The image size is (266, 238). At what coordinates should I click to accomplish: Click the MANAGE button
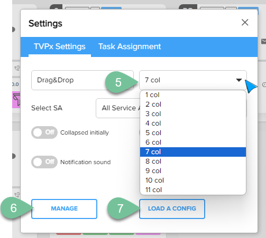64,209
